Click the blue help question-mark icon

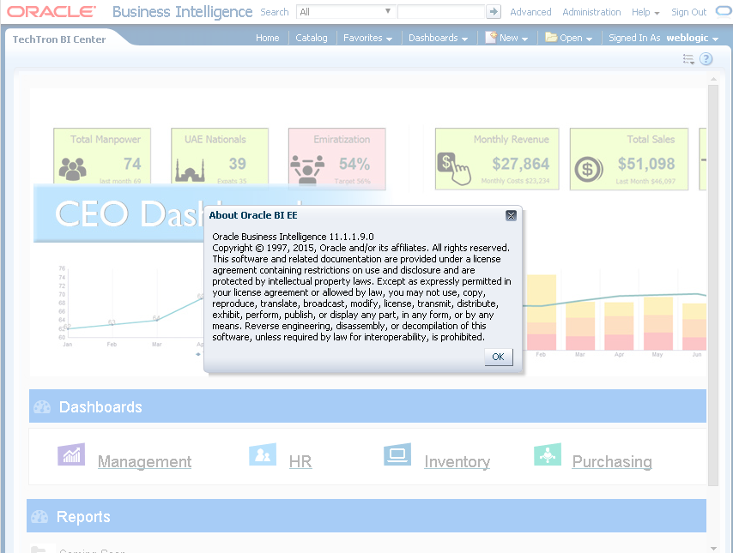pos(706,59)
